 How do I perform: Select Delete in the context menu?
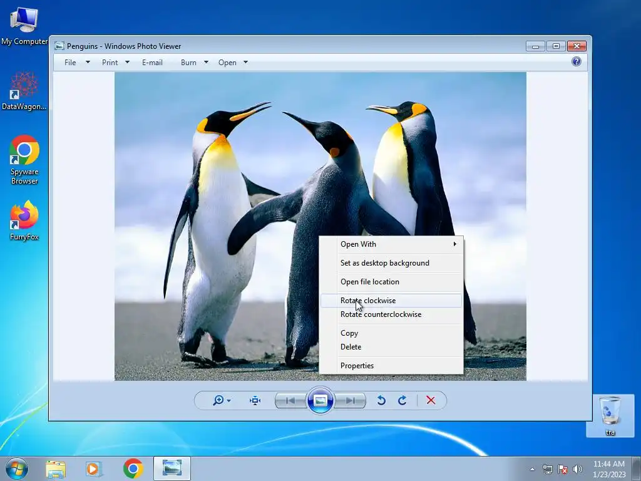point(391,347)
